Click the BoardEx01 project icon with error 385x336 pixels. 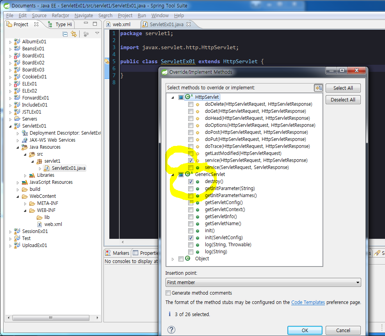pyautogui.click(x=17, y=55)
